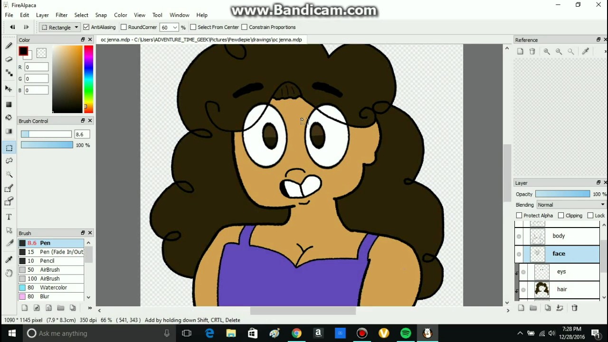Select the Brush tool in the toolbox

(9, 46)
